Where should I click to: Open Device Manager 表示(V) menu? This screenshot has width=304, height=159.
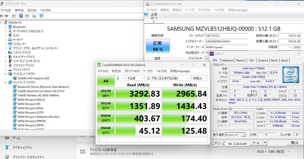click(x=32, y=10)
